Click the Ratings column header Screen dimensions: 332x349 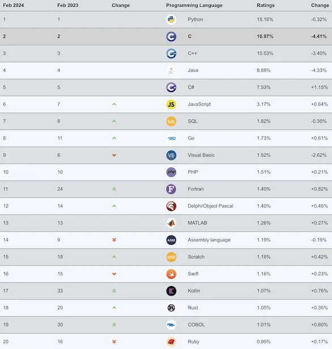[x=266, y=5]
